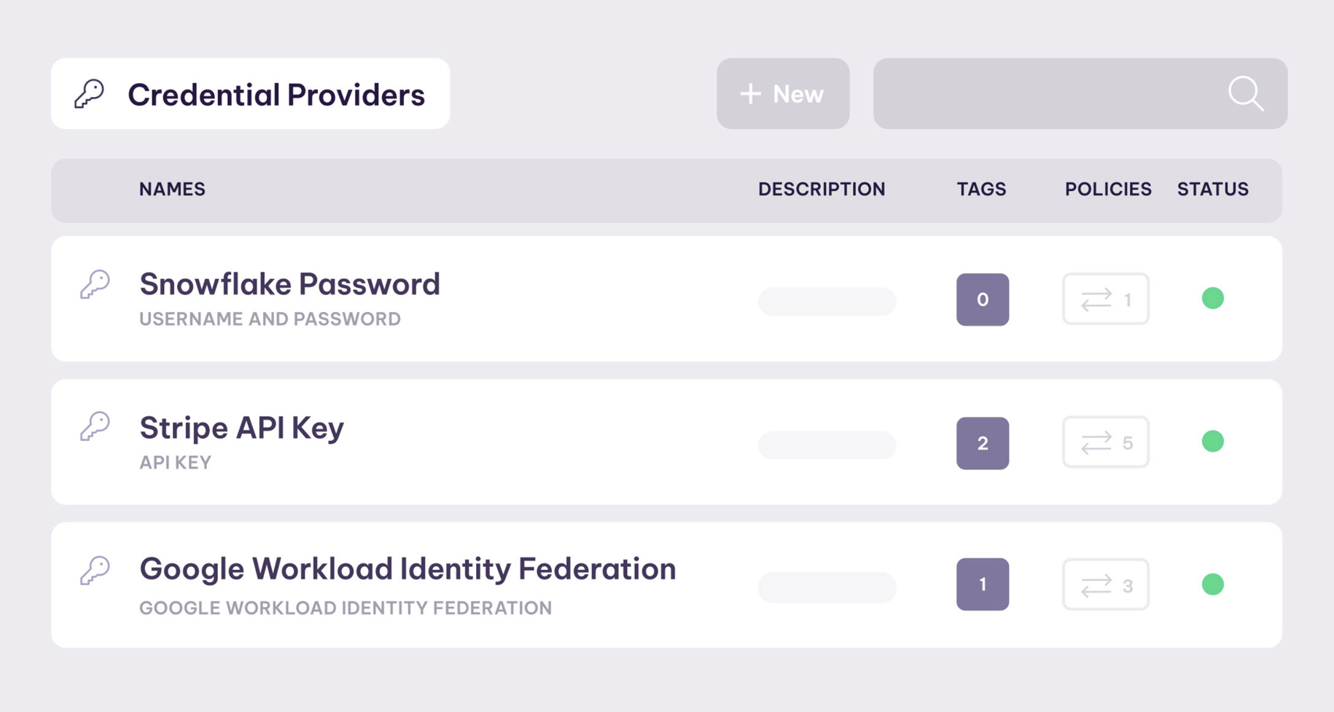This screenshot has height=712, width=1334.
Task: Open Google Workload Identity Federation provider
Action: [407, 569]
